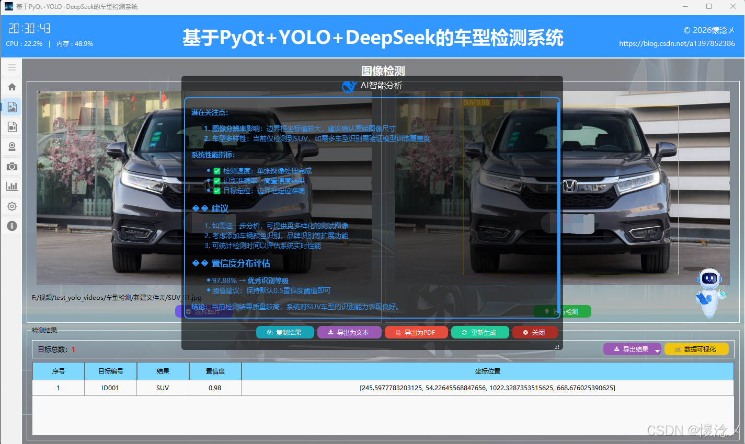Click the robot assistant mascot
Screen dimensions: 745x444
(x=709, y=293)
